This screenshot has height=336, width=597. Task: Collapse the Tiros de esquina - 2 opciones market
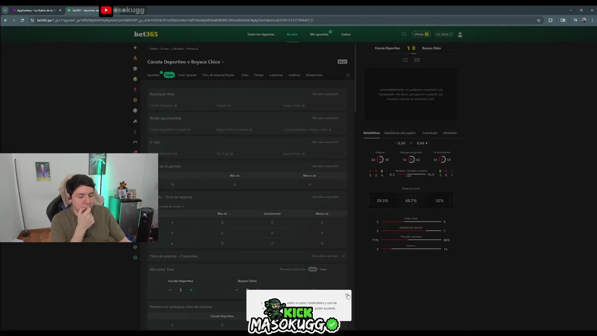coord(343,256)
